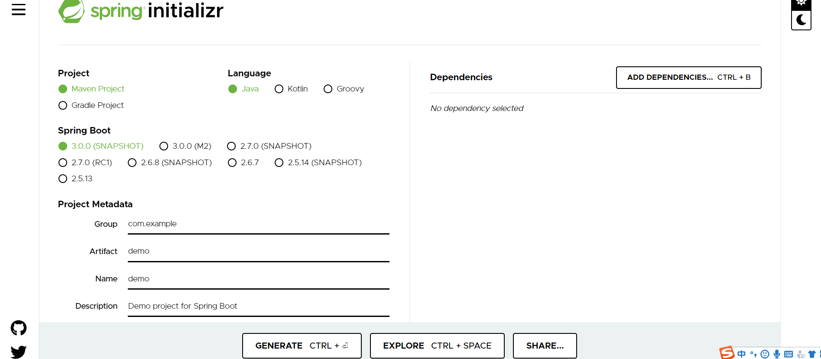Focus the Group input field
821x359 pixels.
click(259, 224)
